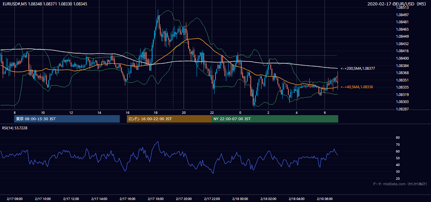
Task: Click price axis value 1.08497
Action: click(402, 15)
